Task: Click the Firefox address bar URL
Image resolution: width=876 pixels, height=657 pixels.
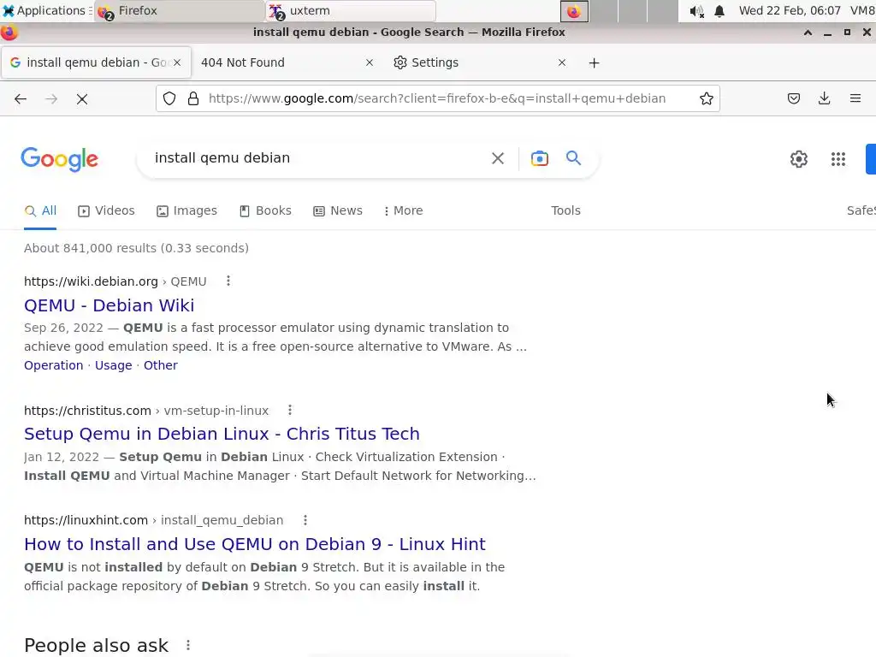Action: tap(437, 99)
